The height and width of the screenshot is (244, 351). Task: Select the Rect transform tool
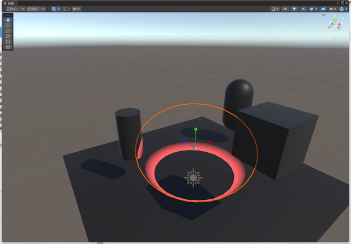pos(8,41)
